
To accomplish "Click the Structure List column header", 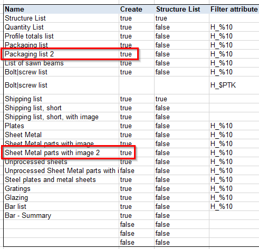I will pos(181,9).
